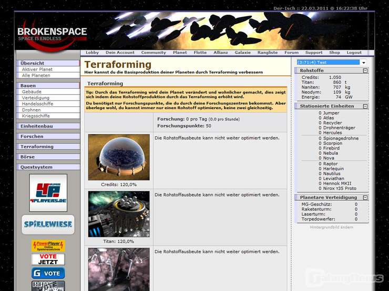Open Questsystem in the sidebar
The height and width of the screenshot is (291, 389).
pyautogui.click(x=48, y=167)
